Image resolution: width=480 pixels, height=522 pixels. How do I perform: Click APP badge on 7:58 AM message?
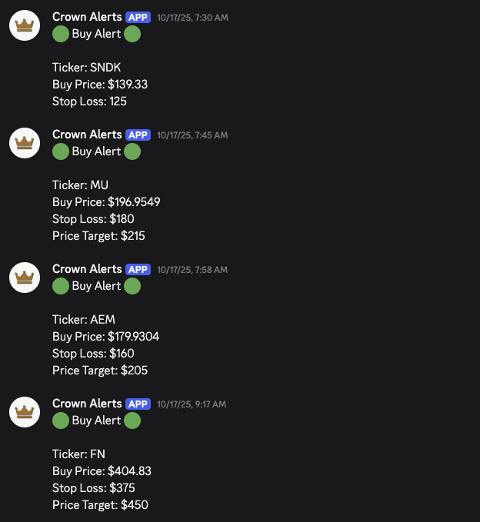pyautogui.click(x=138, y=269)
